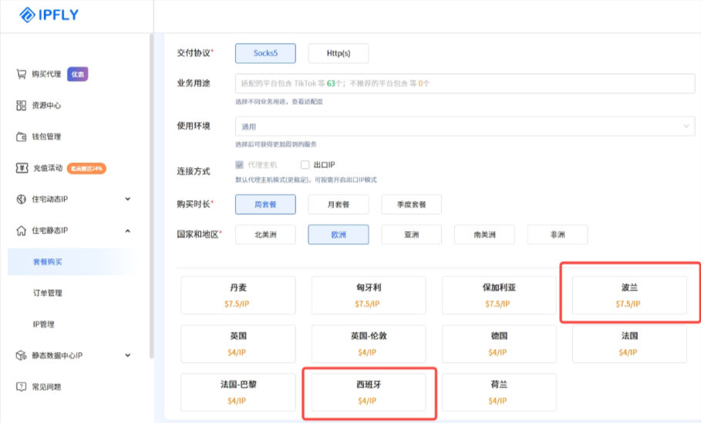Switch region to 南美洲
The width and height of the screenshot is (701, 423).
click(484, 234)
